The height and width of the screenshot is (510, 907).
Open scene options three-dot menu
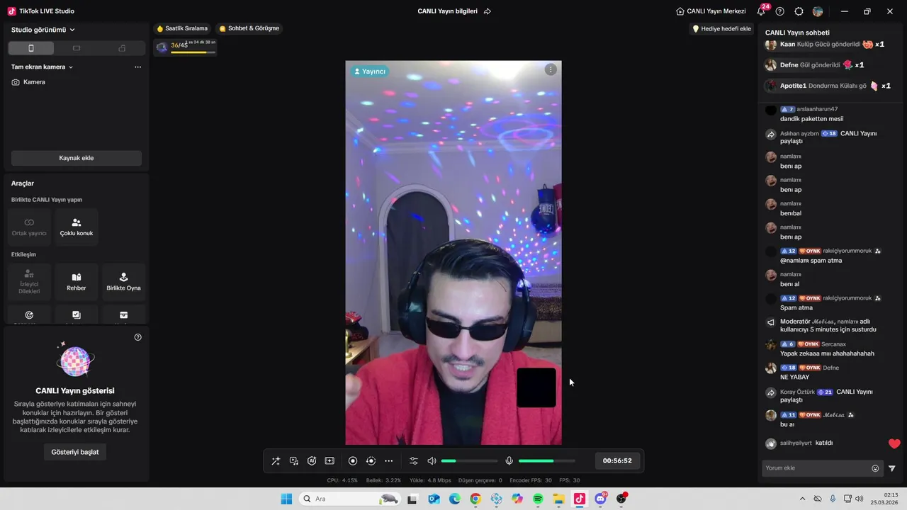click(137, 67)
